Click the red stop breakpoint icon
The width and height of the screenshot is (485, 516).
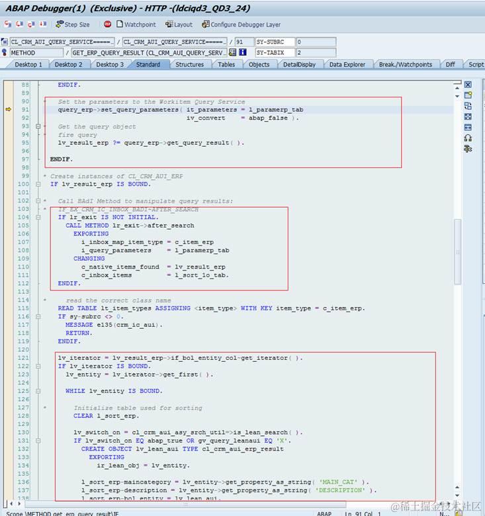pos(107,24)
